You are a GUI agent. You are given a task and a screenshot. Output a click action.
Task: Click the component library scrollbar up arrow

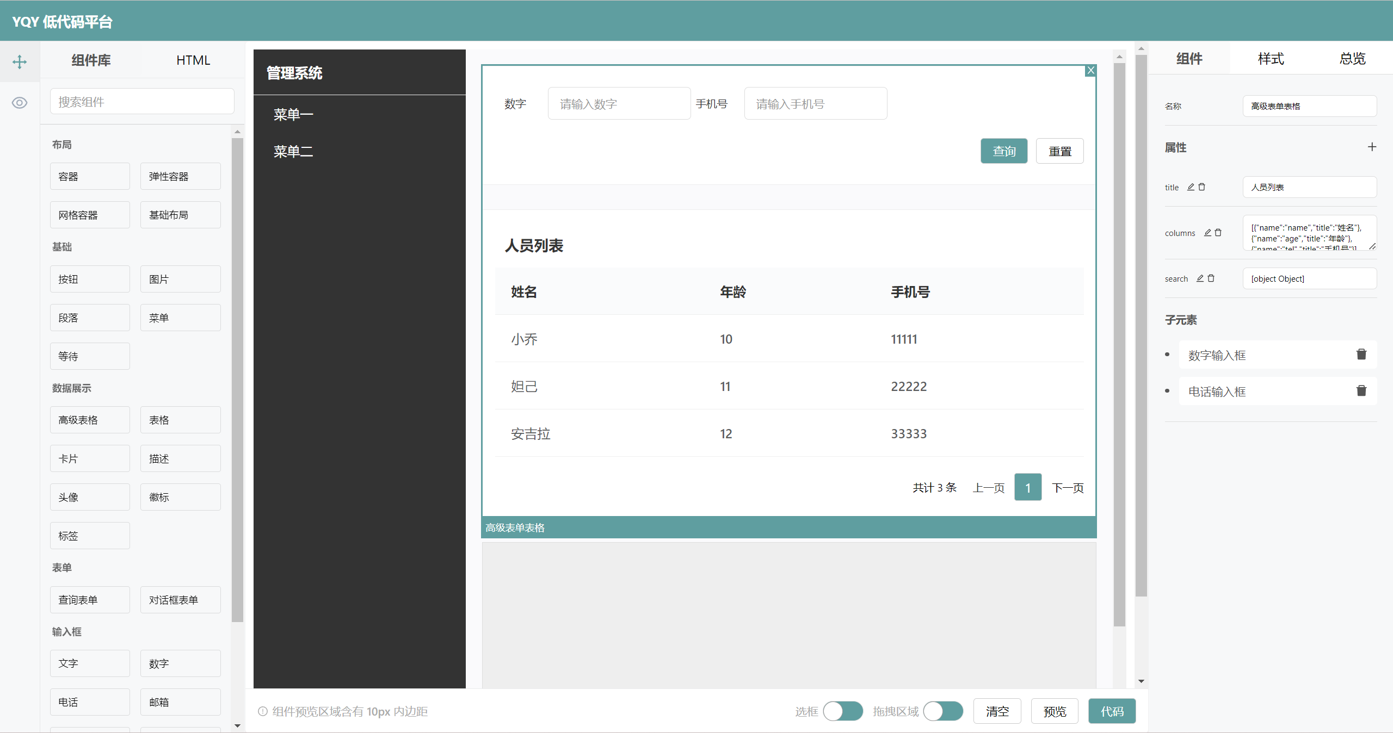(237, 132)
